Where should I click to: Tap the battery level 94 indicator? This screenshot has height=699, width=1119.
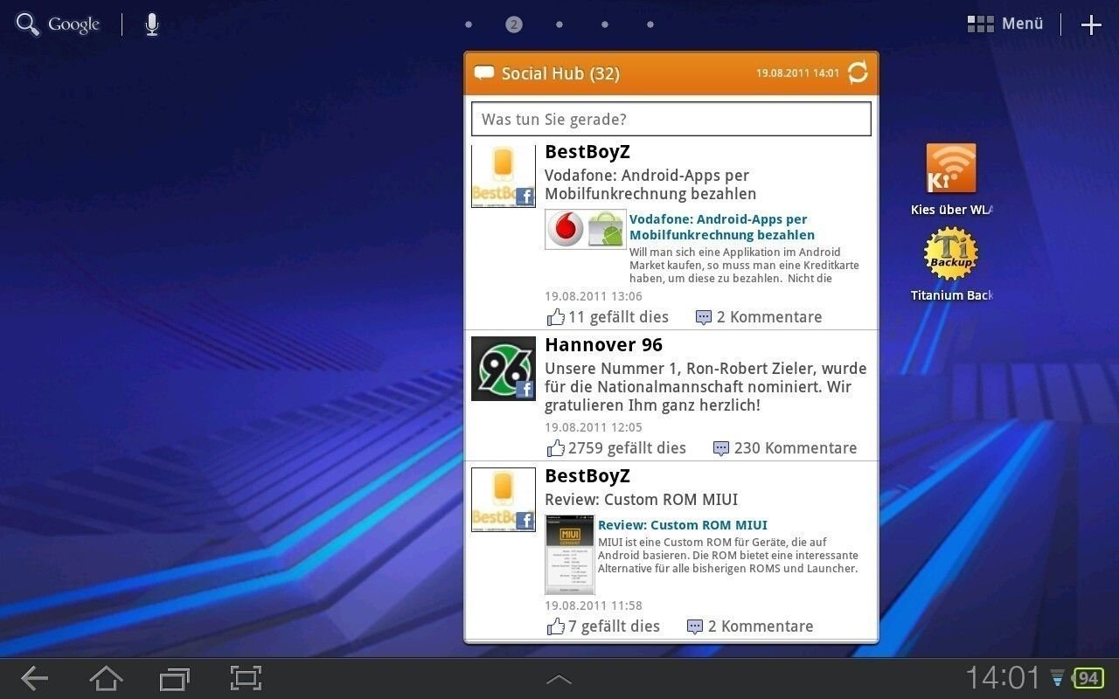tap(1088, 678)
